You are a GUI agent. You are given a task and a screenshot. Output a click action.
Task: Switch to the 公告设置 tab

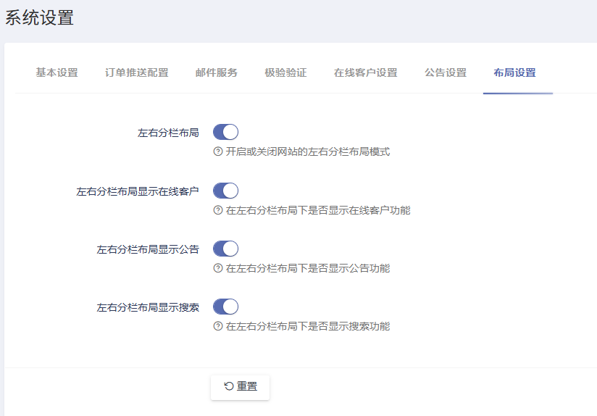(446, 72)
